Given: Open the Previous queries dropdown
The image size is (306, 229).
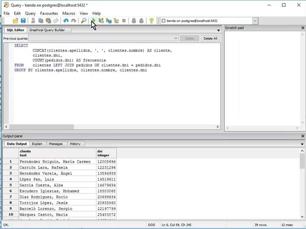Looking at the screenshot, I should pos(175,38).
